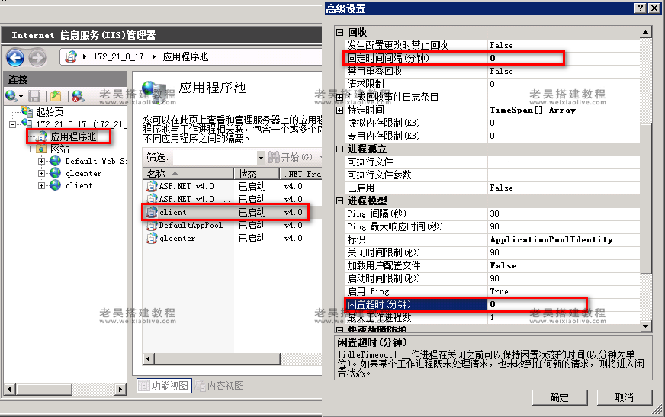The height and width of the screenshot is (417, 665).
Task: Click the help question mark button in 高级设置
Action: click(641, 8)
